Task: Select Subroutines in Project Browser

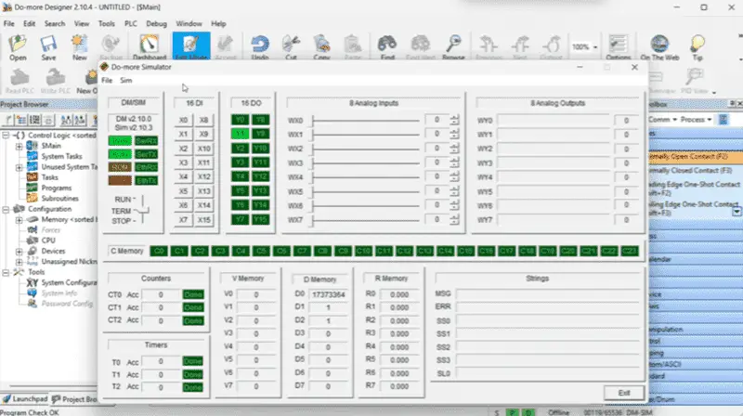Action: tap(59, 199)
